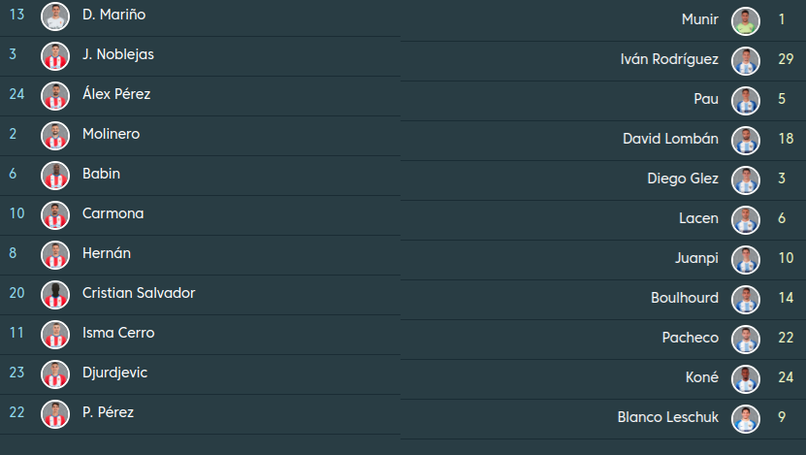Viewport: 806px width, 455px height.
Task: Click Blanco Leschuk's avatar icon
Action: click(745, 418)
